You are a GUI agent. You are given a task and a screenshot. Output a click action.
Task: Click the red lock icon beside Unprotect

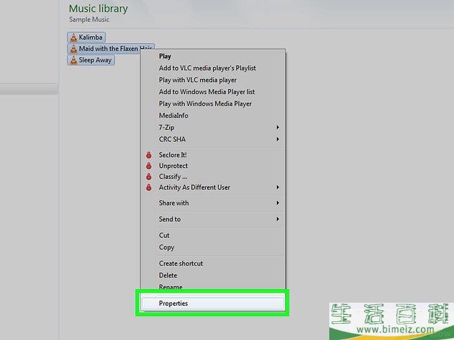point(148,166)
